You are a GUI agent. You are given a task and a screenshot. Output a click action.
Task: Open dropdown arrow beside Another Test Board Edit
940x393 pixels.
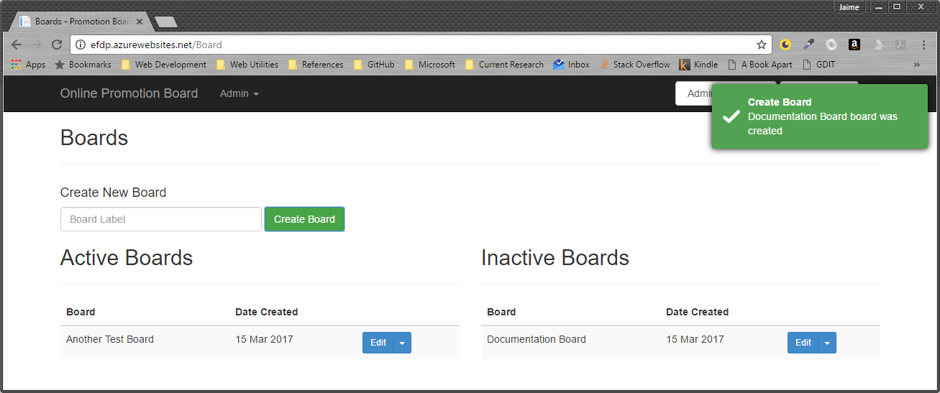pos(403,343)
